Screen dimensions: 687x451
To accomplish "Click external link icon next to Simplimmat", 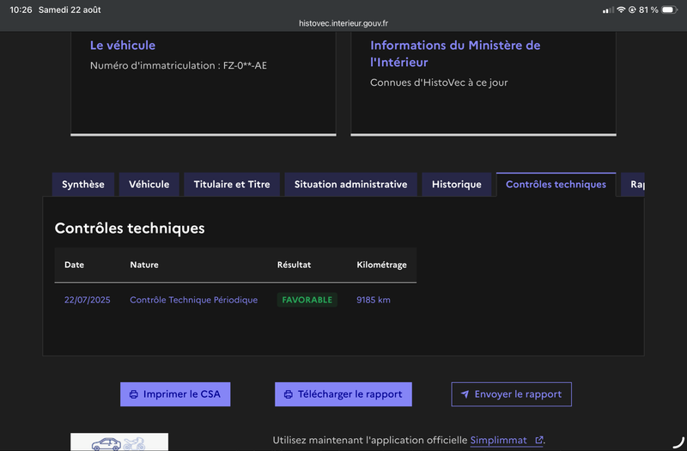I will (x=539, y=440).
